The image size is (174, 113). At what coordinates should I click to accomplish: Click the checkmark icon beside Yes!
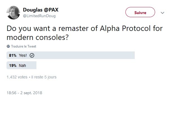[32, 55]
